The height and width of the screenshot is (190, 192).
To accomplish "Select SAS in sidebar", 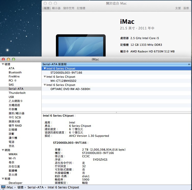I will [11, 85].
